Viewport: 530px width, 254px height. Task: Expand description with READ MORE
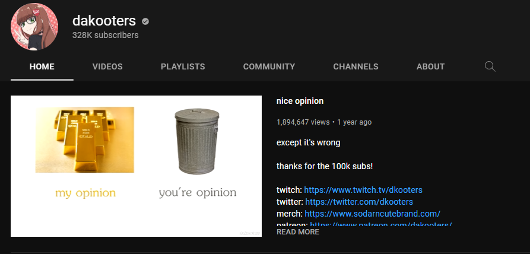pyautogui.click(x=298, y=232)
